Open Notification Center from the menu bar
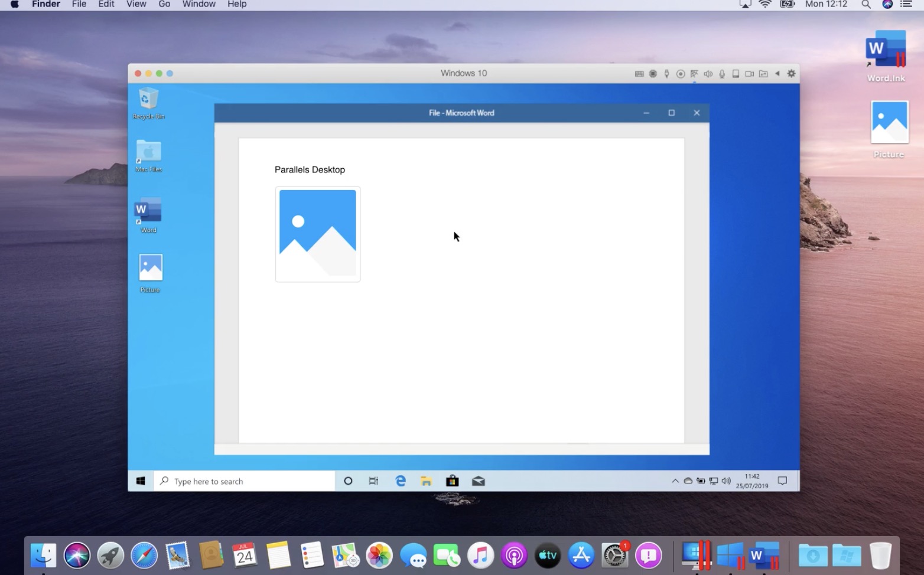The width and height of the screenshot is (924, 575). point(906,4)
